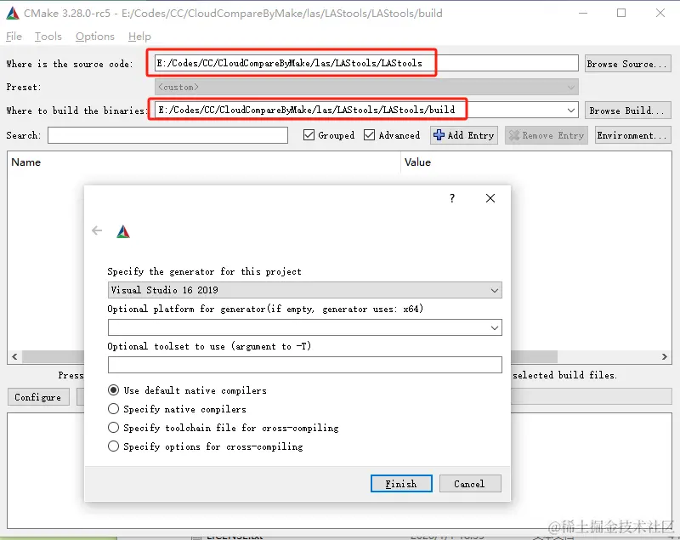Select Specify native compilers option
680x540 pixels.
[x=113, y=408]
